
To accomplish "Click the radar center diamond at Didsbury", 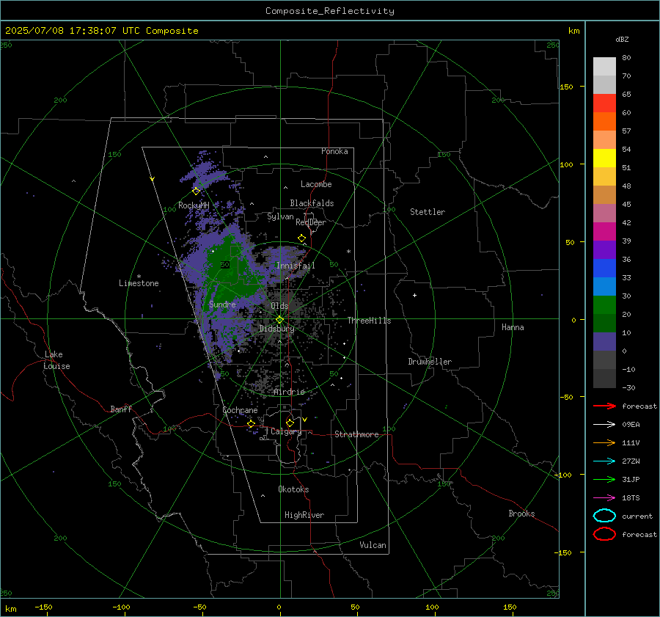I will (280, 319).
